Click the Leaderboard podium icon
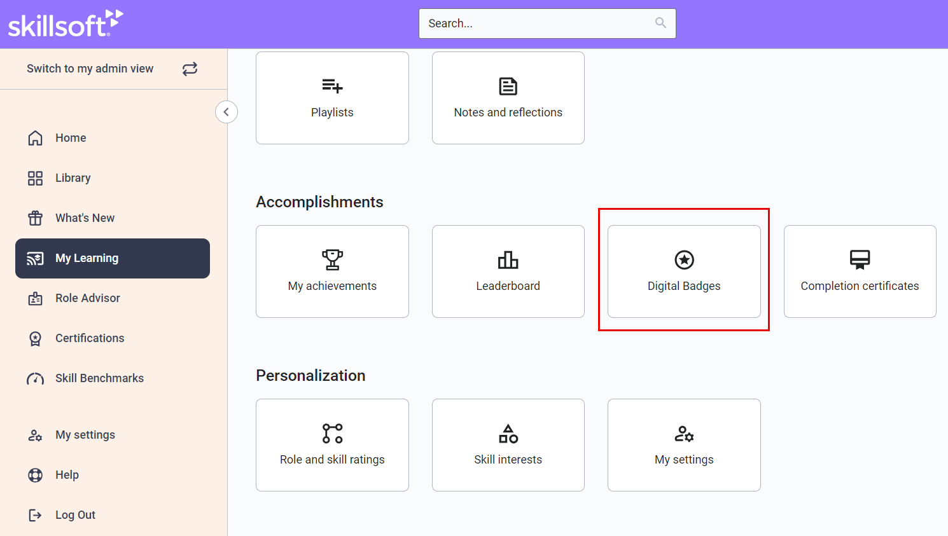948x536 pixels. click(508, 259)
